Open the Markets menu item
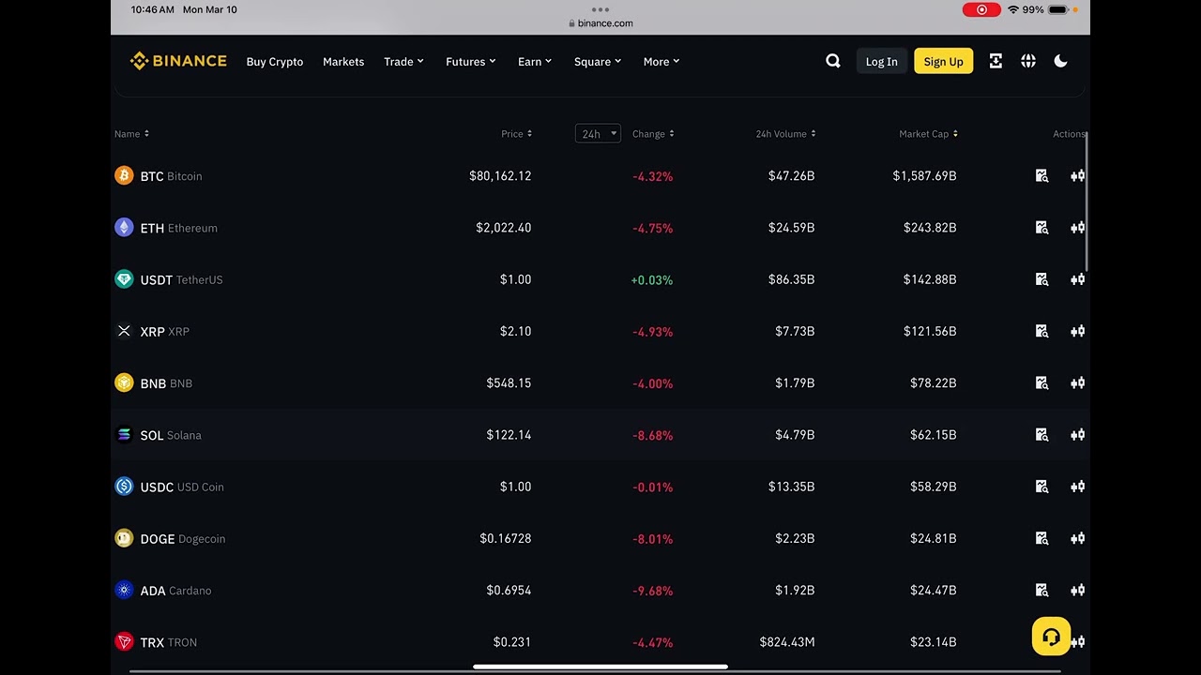The image size is (1201, 675). pyautogui.click(x=343, y=62)
